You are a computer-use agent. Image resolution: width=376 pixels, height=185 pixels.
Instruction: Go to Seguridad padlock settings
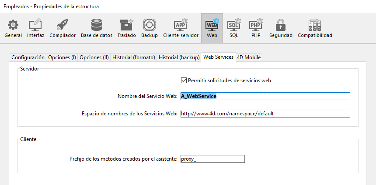coord(281,28)
